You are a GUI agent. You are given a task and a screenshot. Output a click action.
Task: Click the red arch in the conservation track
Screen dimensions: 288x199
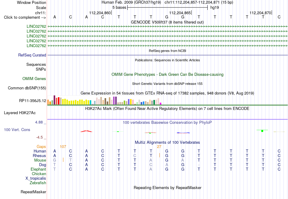click(86, 131)
